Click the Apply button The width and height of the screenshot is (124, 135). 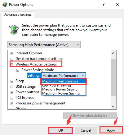[x=111, y=130]
